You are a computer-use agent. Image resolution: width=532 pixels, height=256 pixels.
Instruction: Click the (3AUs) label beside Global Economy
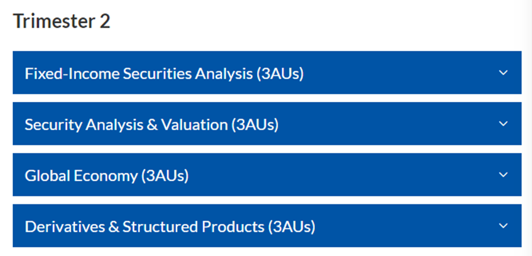(164, 176)
